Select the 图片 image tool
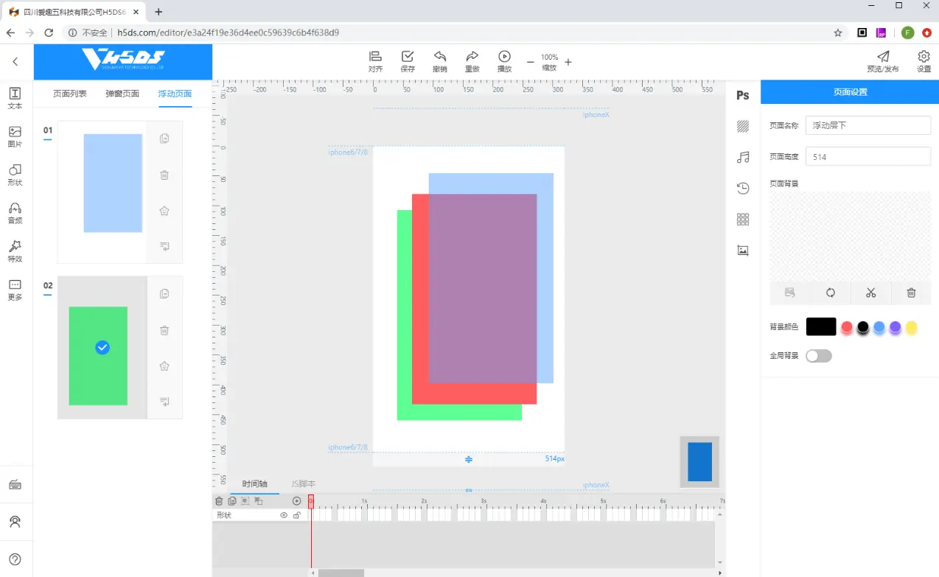Image resolution: width=939 pixels, height=577 pixels. tap(15, 136)
